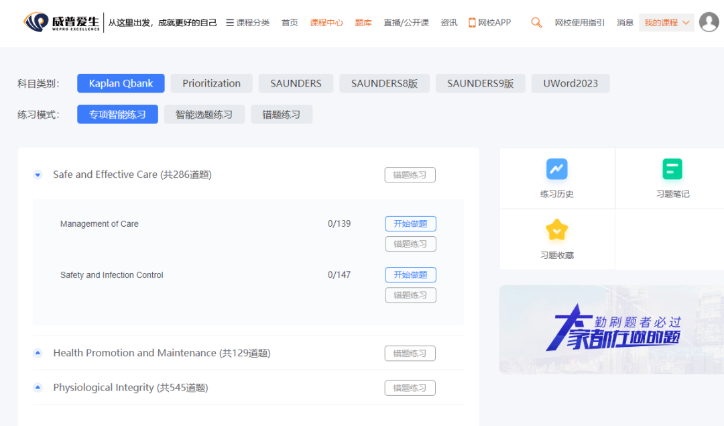Open 直播/公开课 in navigation
The width and height of the screenshot is (724, 426).
click(x=406, y=23)
